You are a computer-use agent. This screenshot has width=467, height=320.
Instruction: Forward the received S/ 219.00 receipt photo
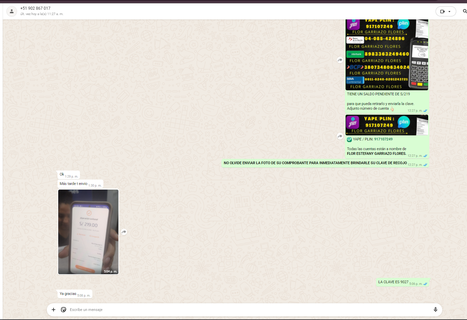[124, 232]
